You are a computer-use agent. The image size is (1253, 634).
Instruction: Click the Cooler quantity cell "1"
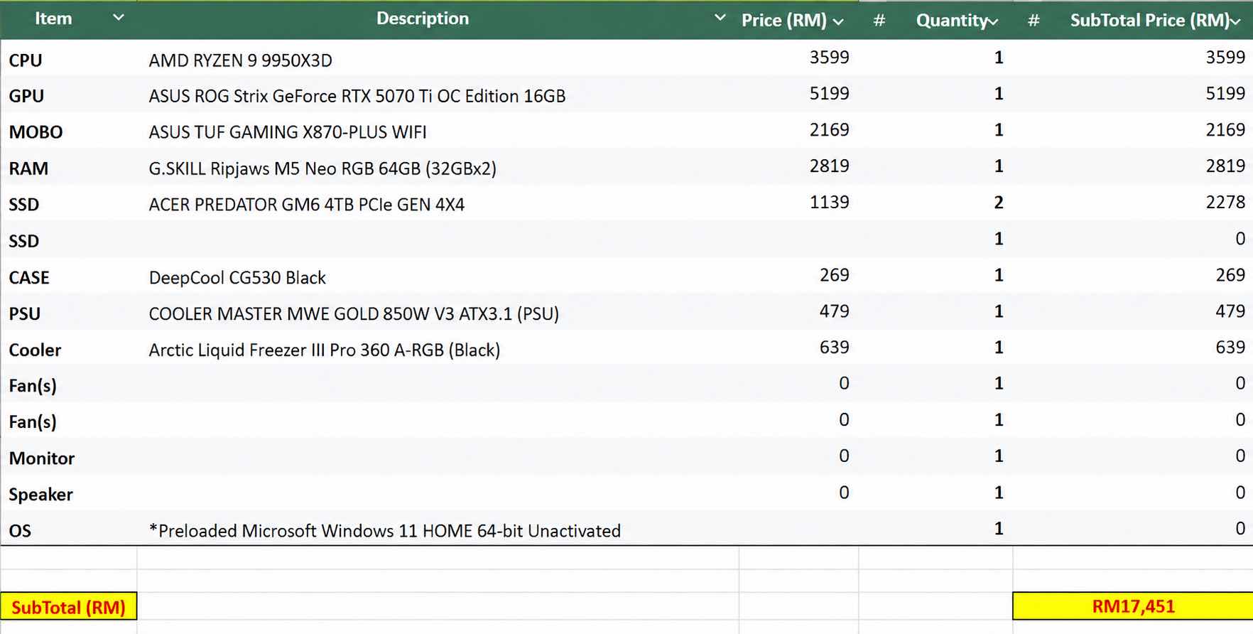pos(999,348)
